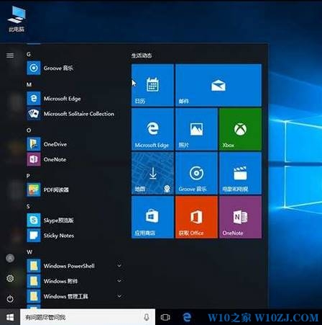Open the PDF reader app
Image resolution: width=322 pixels, height=325 pixels.
click(x=74, y=190)
